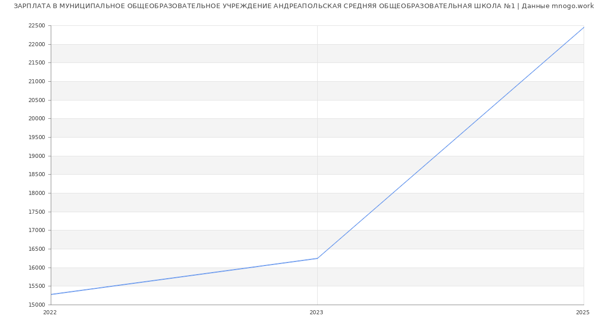Click the 15000 y-axis label

37,305
